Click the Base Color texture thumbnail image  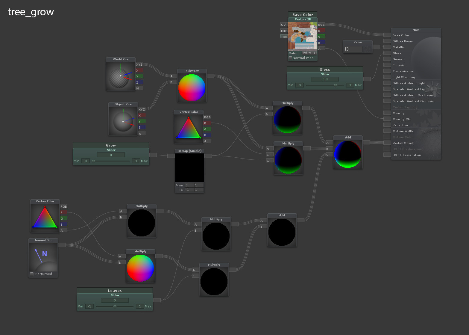click(302, 36)
